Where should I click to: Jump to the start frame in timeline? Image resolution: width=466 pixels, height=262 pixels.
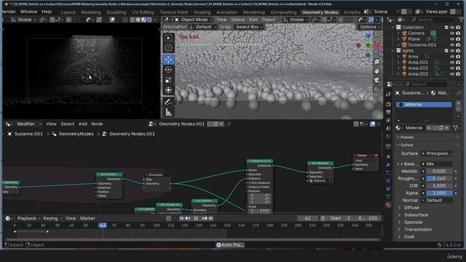click(x=181, y=218)
